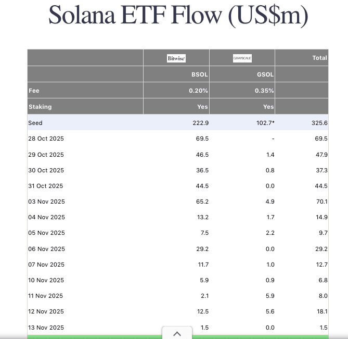The height and width of the screenshot is (339, 348).
Task: Select the Seed row label
Action: coord(35,123)
